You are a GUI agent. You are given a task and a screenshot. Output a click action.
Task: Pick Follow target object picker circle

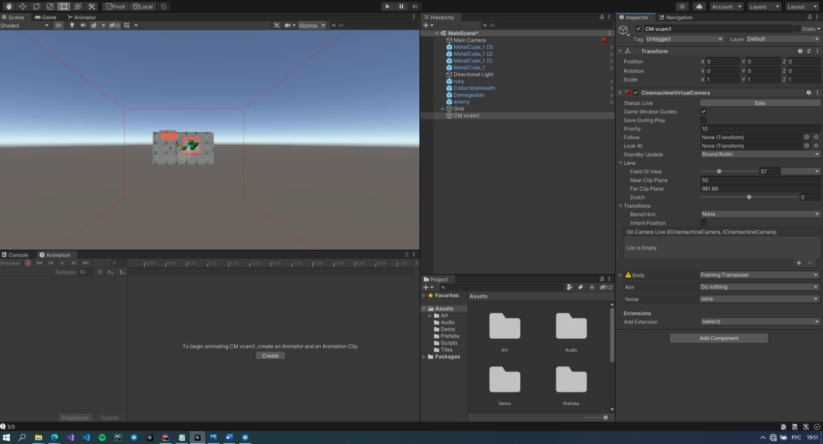806,137
